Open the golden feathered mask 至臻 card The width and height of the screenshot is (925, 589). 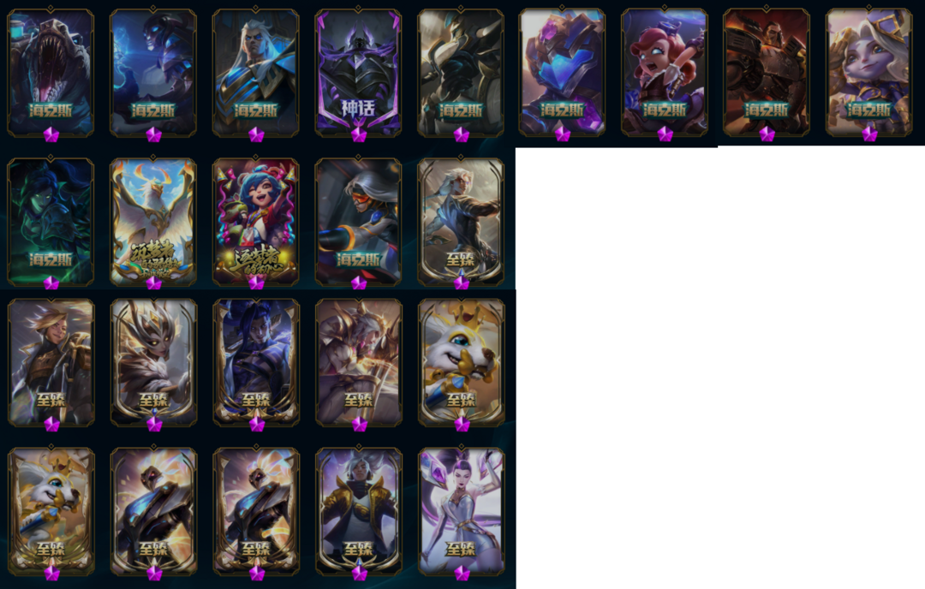pos(153,362)
